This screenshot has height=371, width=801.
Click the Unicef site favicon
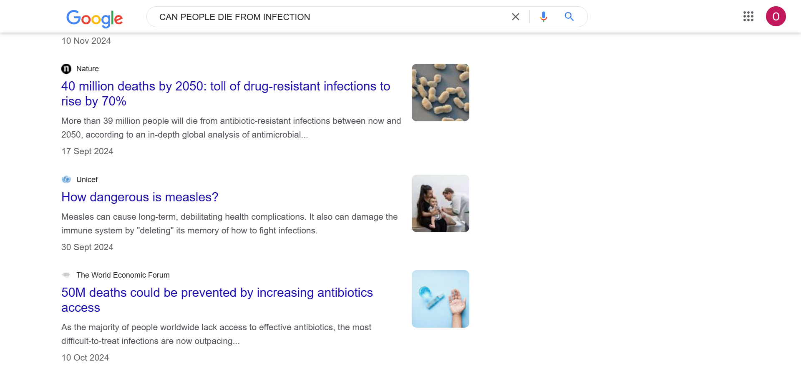[x=66, y=180]
